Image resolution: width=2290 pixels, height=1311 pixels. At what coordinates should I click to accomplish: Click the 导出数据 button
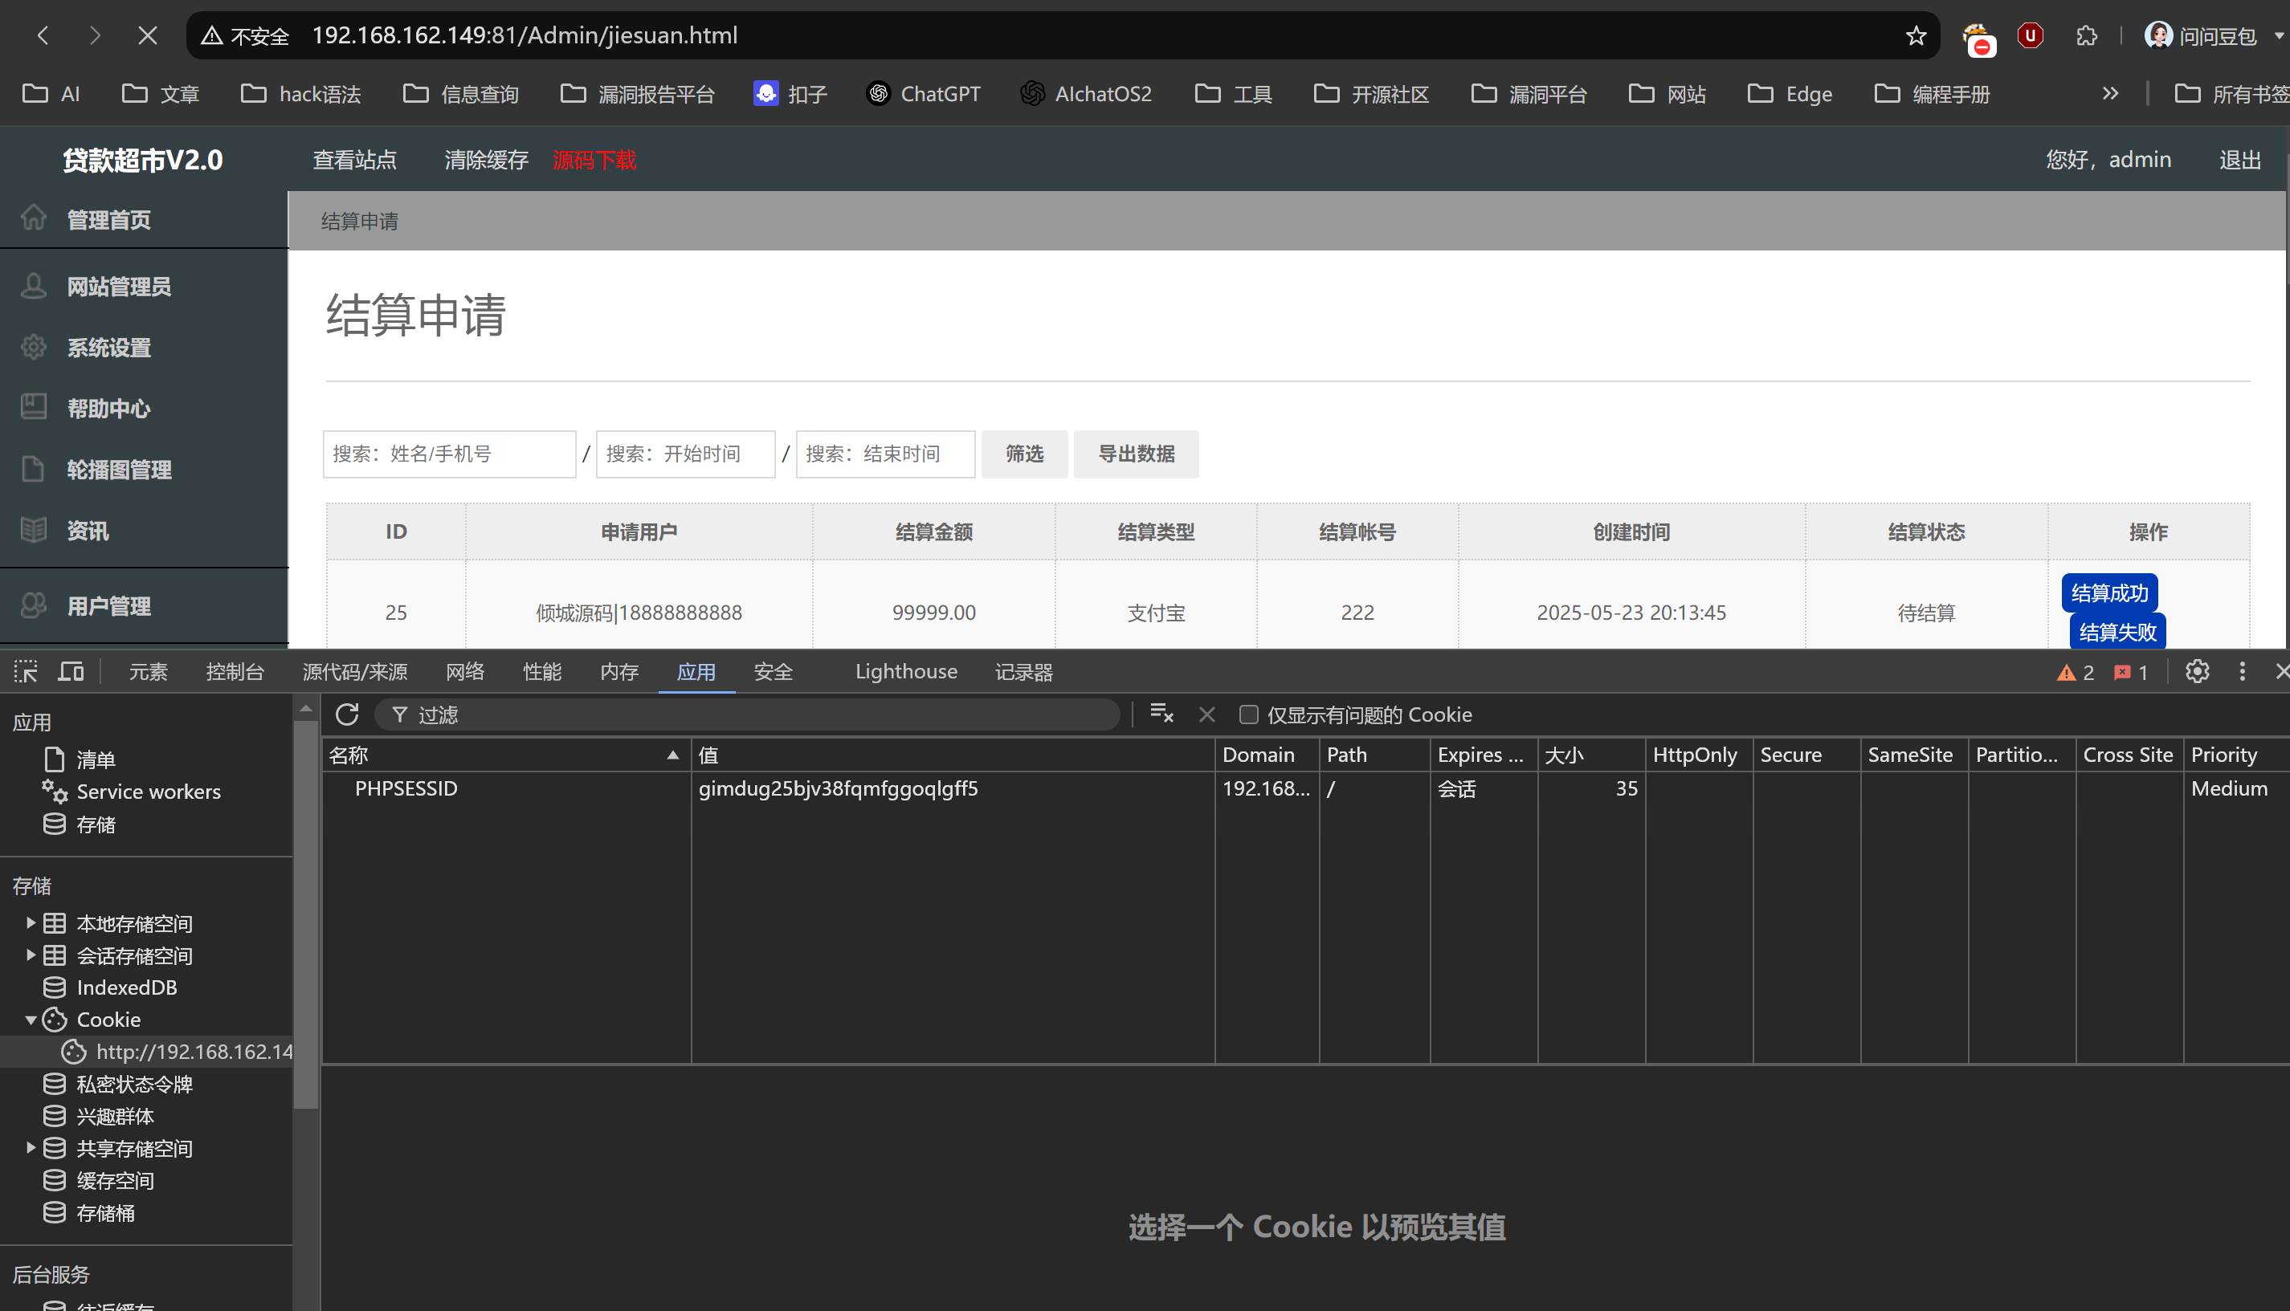pyautogui.click(x=1136, y=454)
